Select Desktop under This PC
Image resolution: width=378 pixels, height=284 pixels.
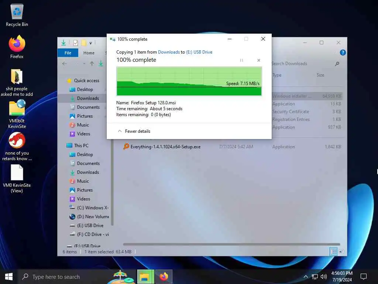click(x=81, y=155)
